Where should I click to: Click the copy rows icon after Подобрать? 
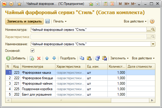click(x=82, y=58)
